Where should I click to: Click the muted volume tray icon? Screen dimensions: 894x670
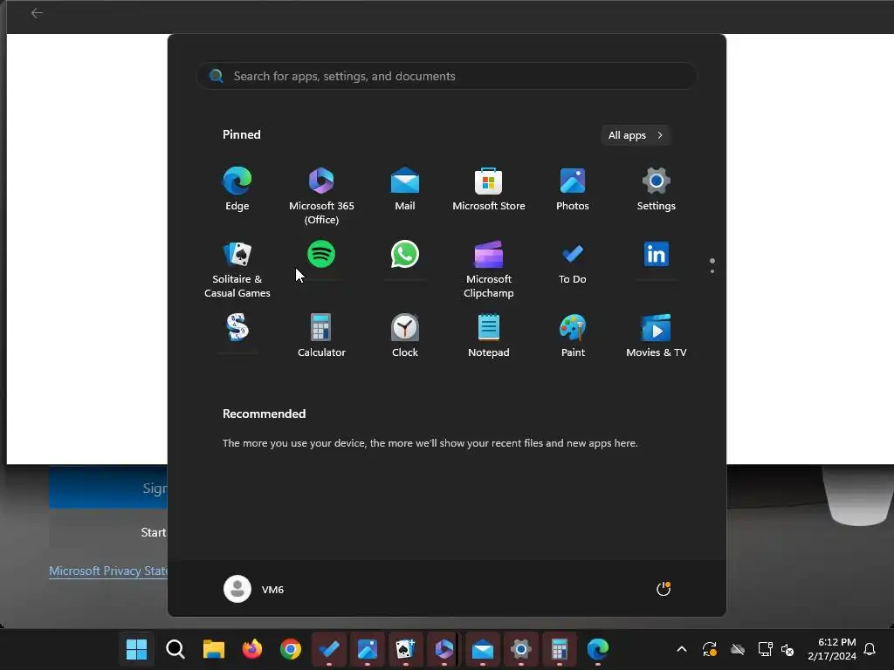(x=787, y=649)
